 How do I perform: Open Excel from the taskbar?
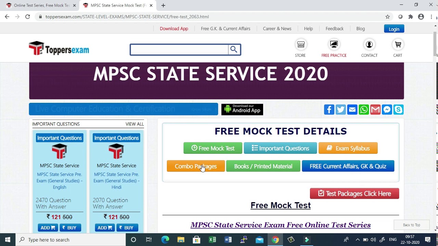point(212,240)
